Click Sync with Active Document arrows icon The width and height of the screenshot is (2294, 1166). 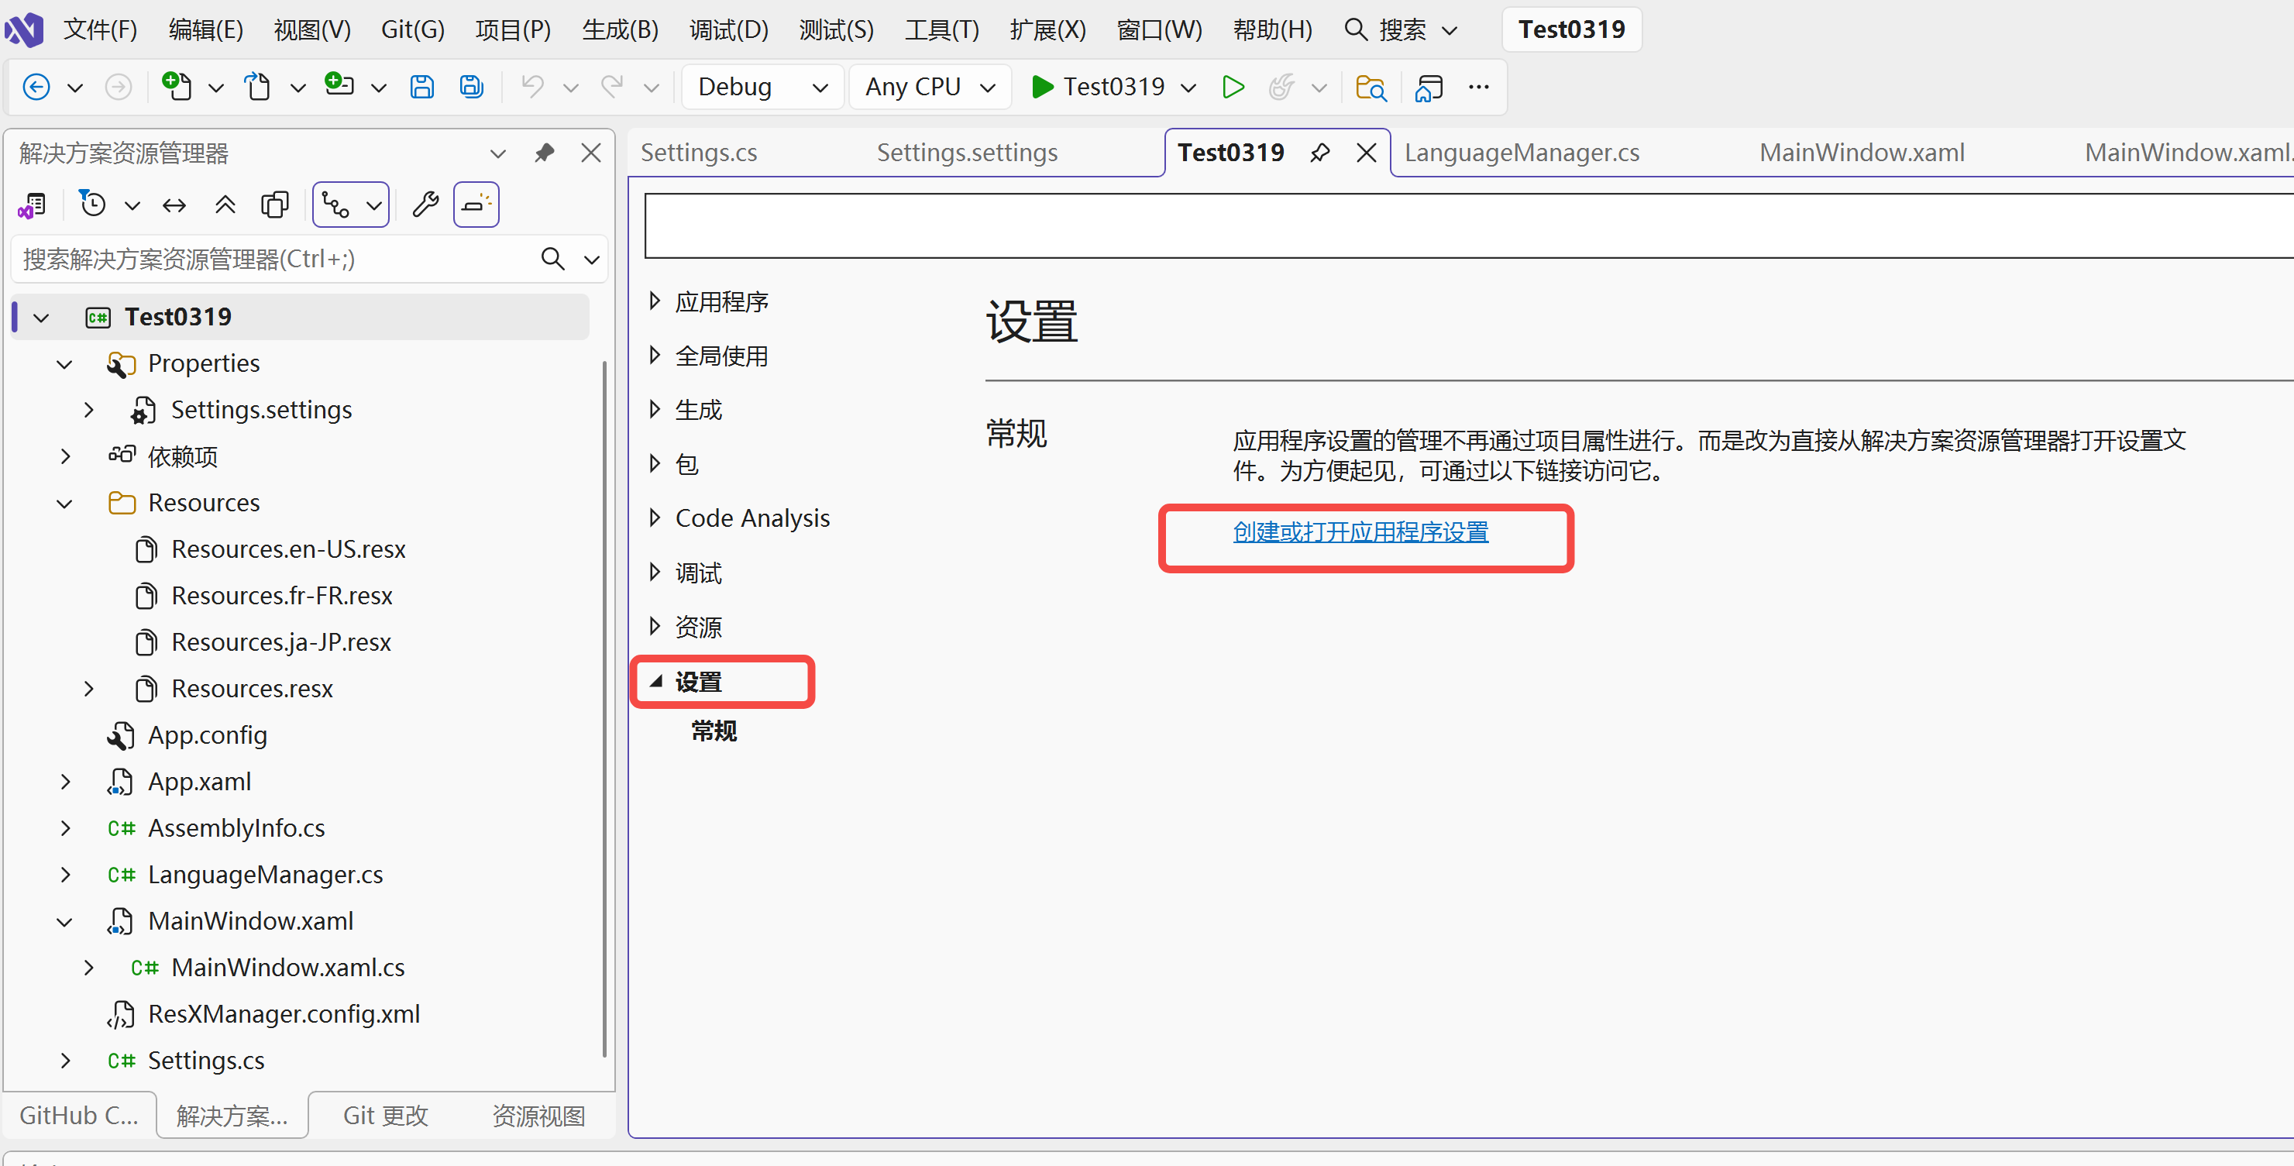coord(174,206)
